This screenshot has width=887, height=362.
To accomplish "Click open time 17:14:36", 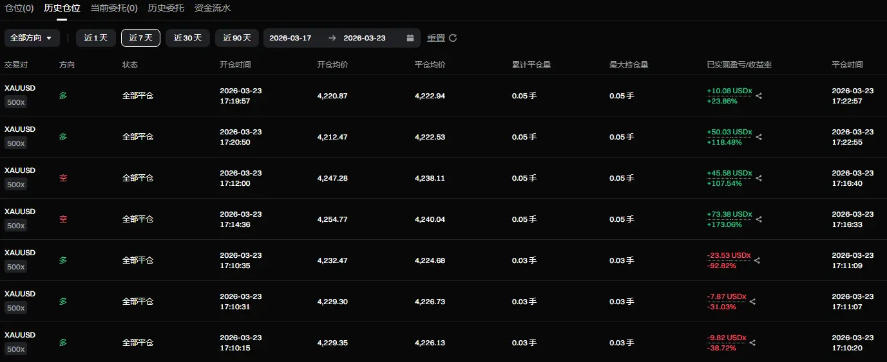I will click(235, 224).
